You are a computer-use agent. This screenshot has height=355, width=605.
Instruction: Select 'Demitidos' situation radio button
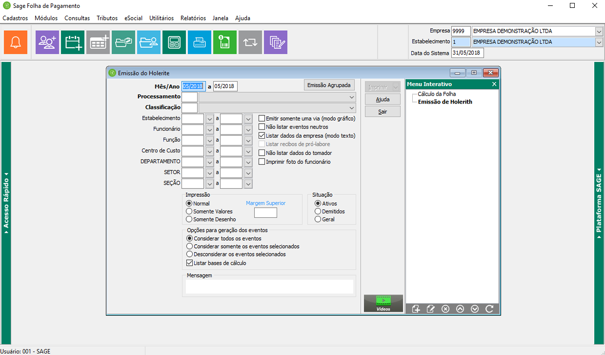(x=318, y=211)
